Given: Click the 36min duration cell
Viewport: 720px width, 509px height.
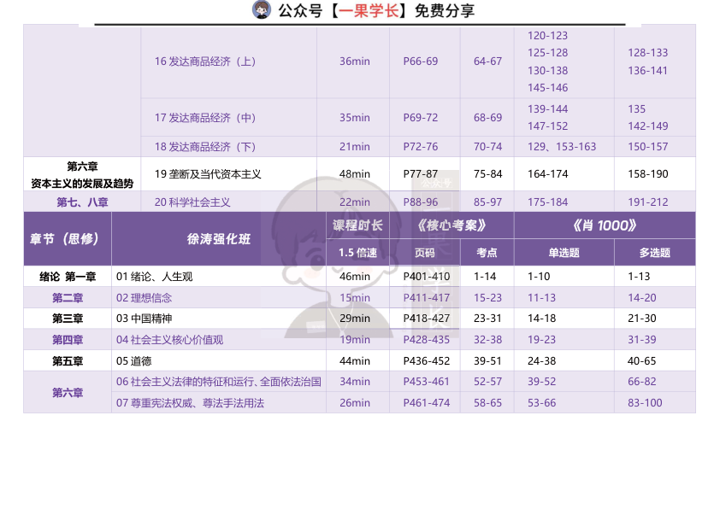Looking at the screenshot, I should [355, 61].
